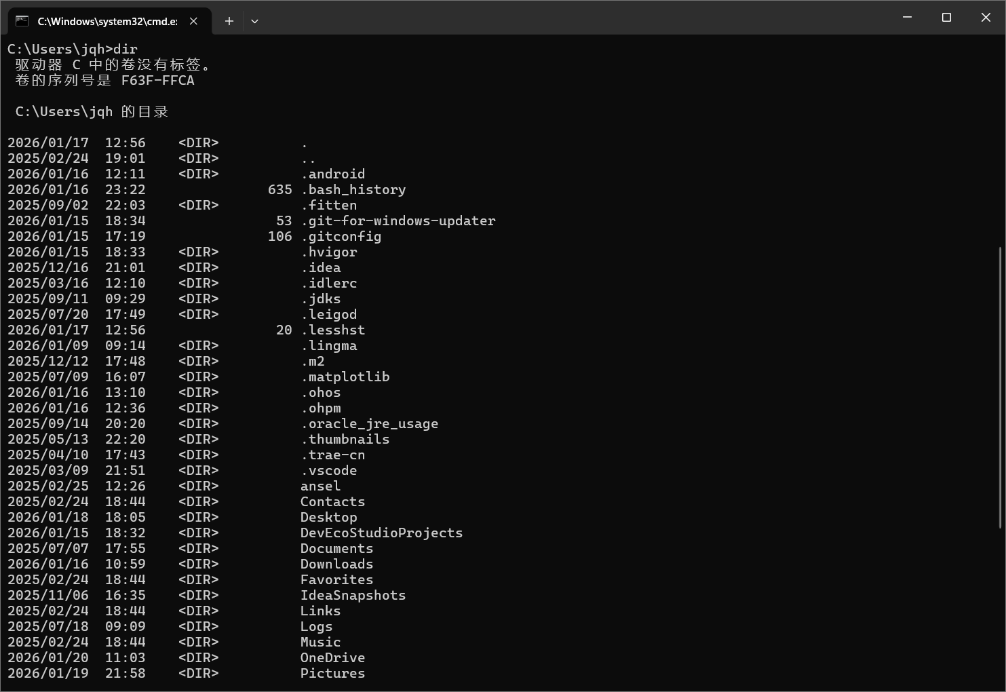Close the cmd.exe tab
This screenshot has width=1006, height=692.
click(x=193, y=21)
